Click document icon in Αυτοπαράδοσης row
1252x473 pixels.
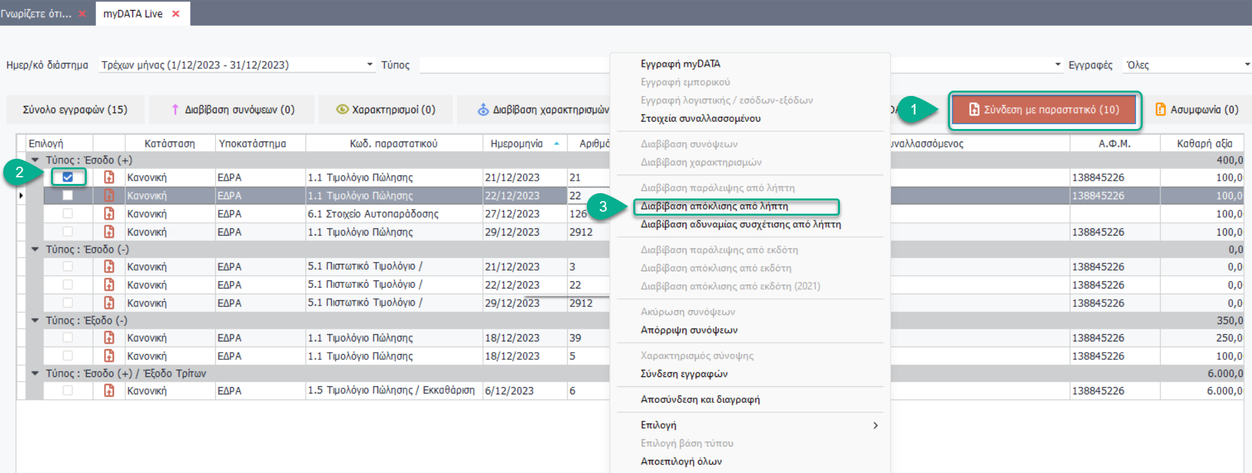click(109, 214)
